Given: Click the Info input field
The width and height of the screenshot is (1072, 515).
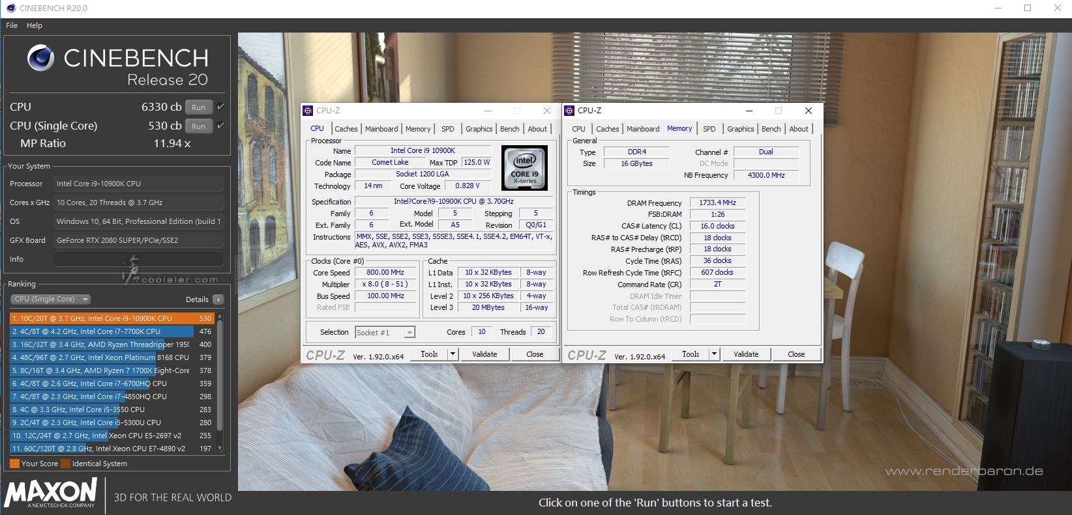Looking at the screenshot, I should coord(138,259).
